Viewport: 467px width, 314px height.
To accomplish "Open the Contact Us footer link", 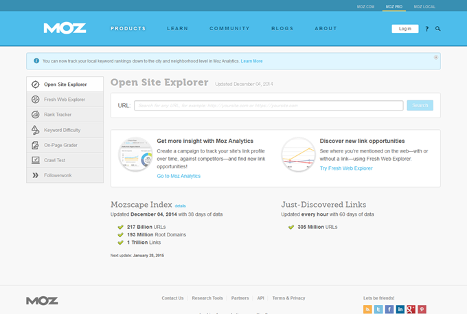I will (x=172, y=298).
